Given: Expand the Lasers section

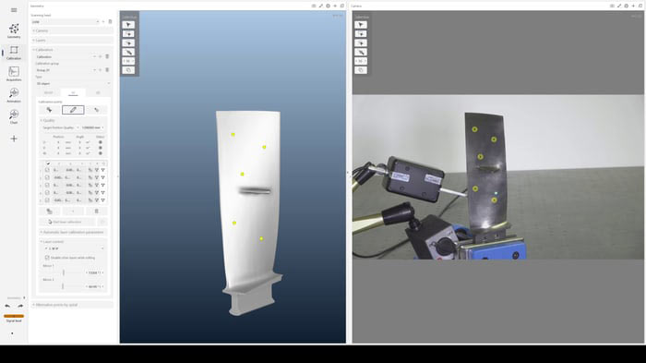Looking at the screenshot, I should 72,41.
